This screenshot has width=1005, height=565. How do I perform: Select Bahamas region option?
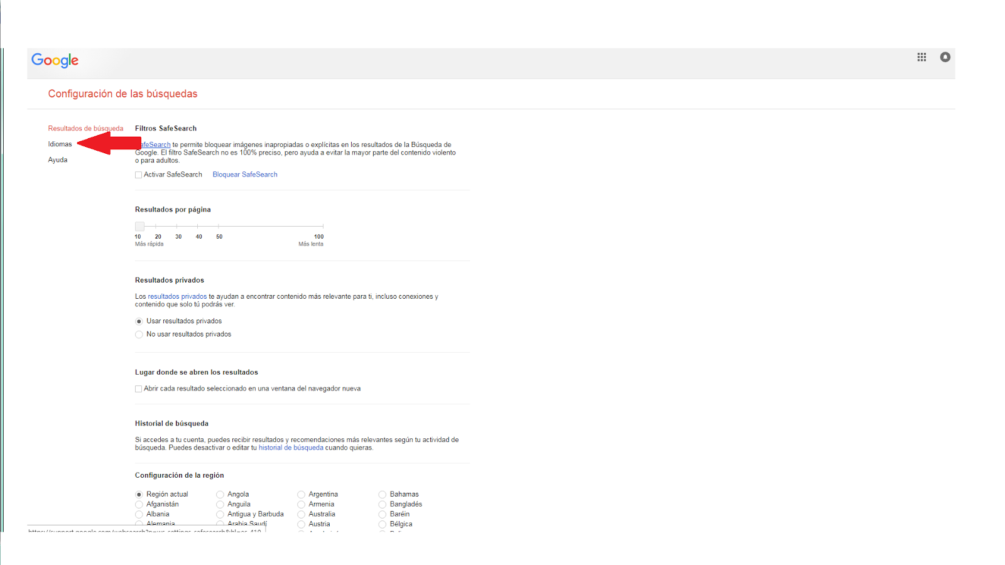(x=382, y=495)
